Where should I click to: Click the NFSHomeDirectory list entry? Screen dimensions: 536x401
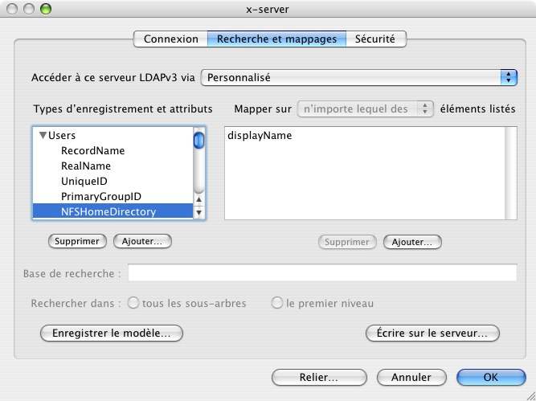click(x=108, y=212)
